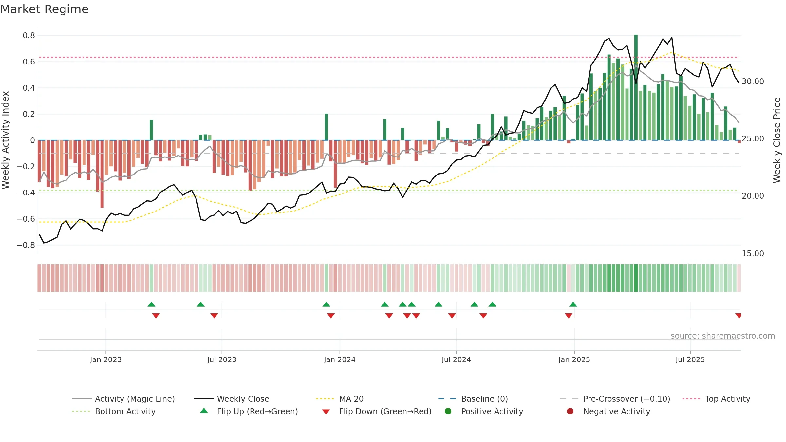
Task: Toggle the Pre-Crossover (−0.10) legend entry
Action: point(615,399)
